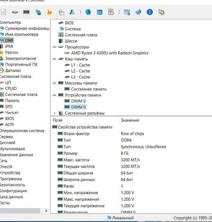Open the blue info circle icon
This screenshot has height=222, width=212.
(150, 12)
